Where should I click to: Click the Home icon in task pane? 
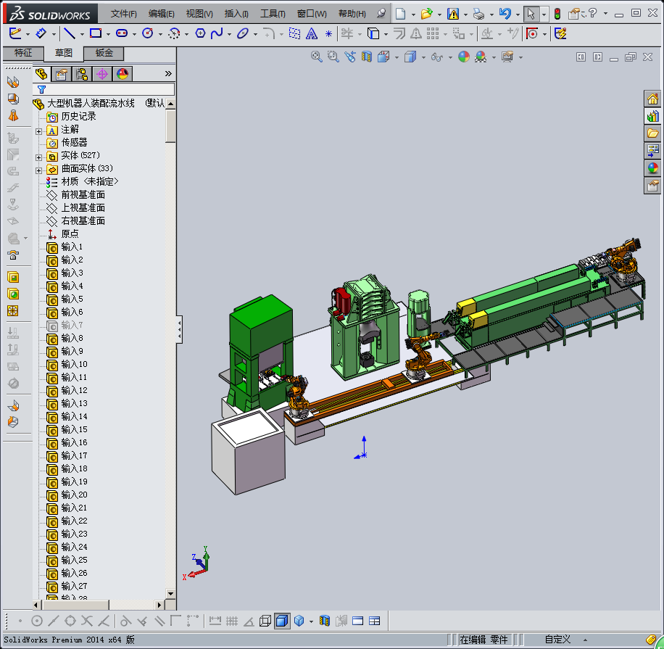652,99
